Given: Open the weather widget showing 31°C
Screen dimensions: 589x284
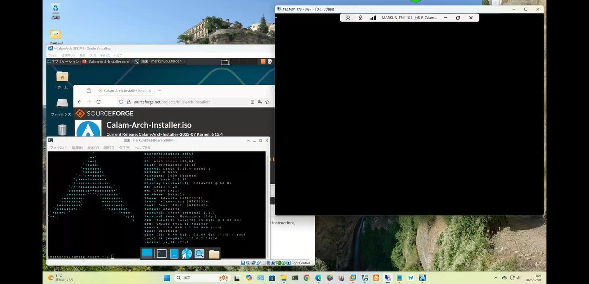Looking at the screenshot, I should [61, 278].
